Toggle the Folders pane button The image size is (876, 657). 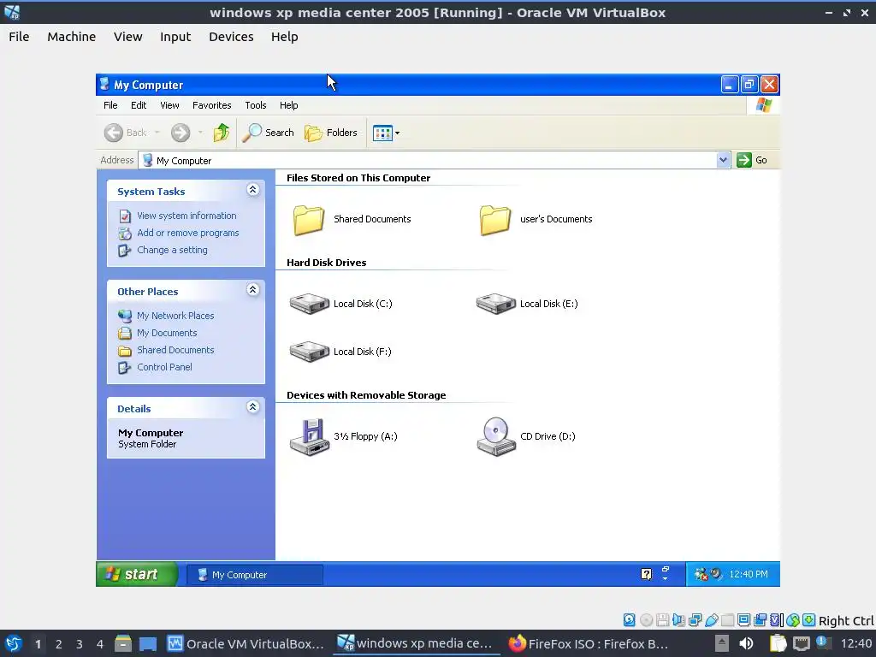[x=331, y=133]
